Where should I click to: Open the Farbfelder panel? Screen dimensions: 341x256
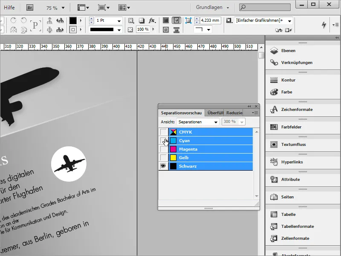(x=291, y=127)
